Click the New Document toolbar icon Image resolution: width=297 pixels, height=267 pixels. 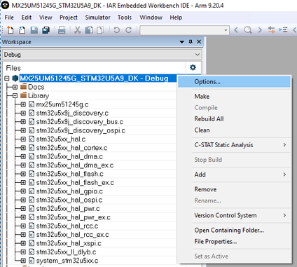(x=10, y=30)
